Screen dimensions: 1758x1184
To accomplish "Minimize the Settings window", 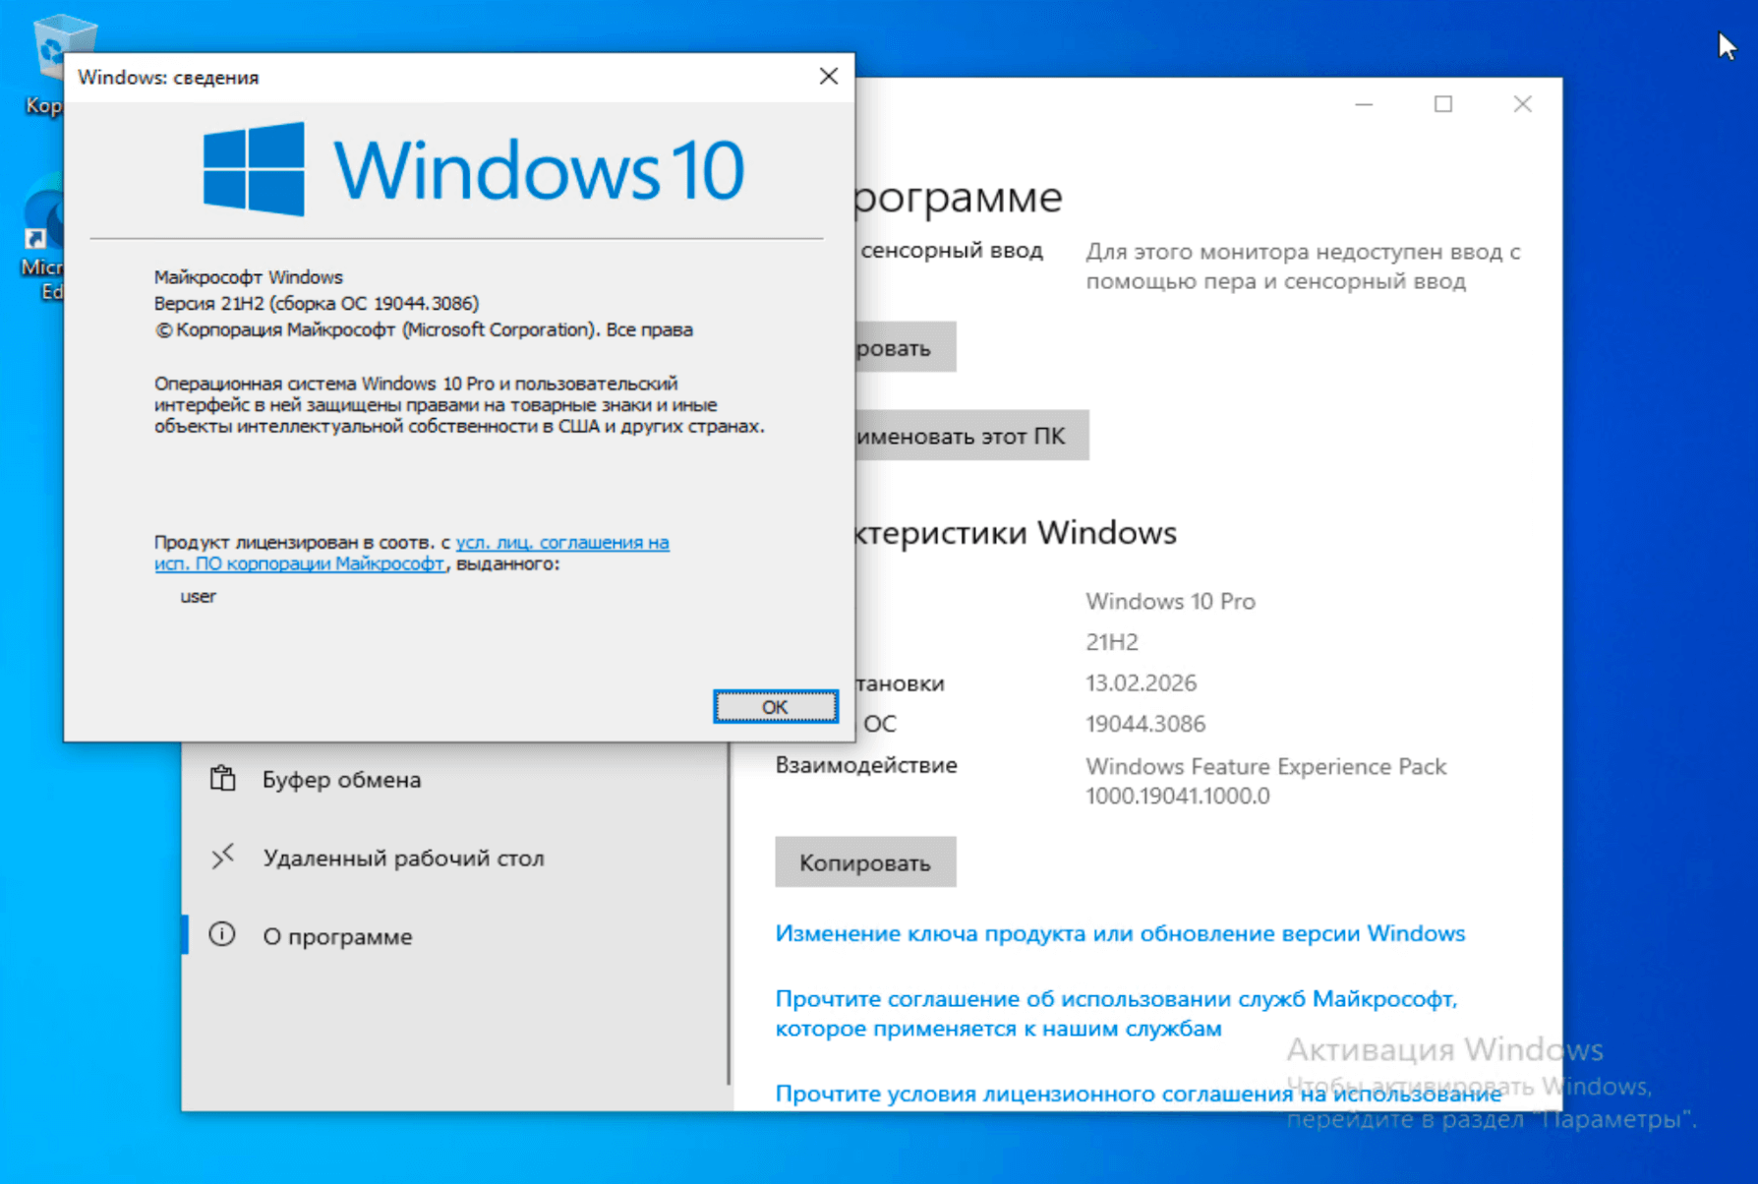I will [1364, 104].
